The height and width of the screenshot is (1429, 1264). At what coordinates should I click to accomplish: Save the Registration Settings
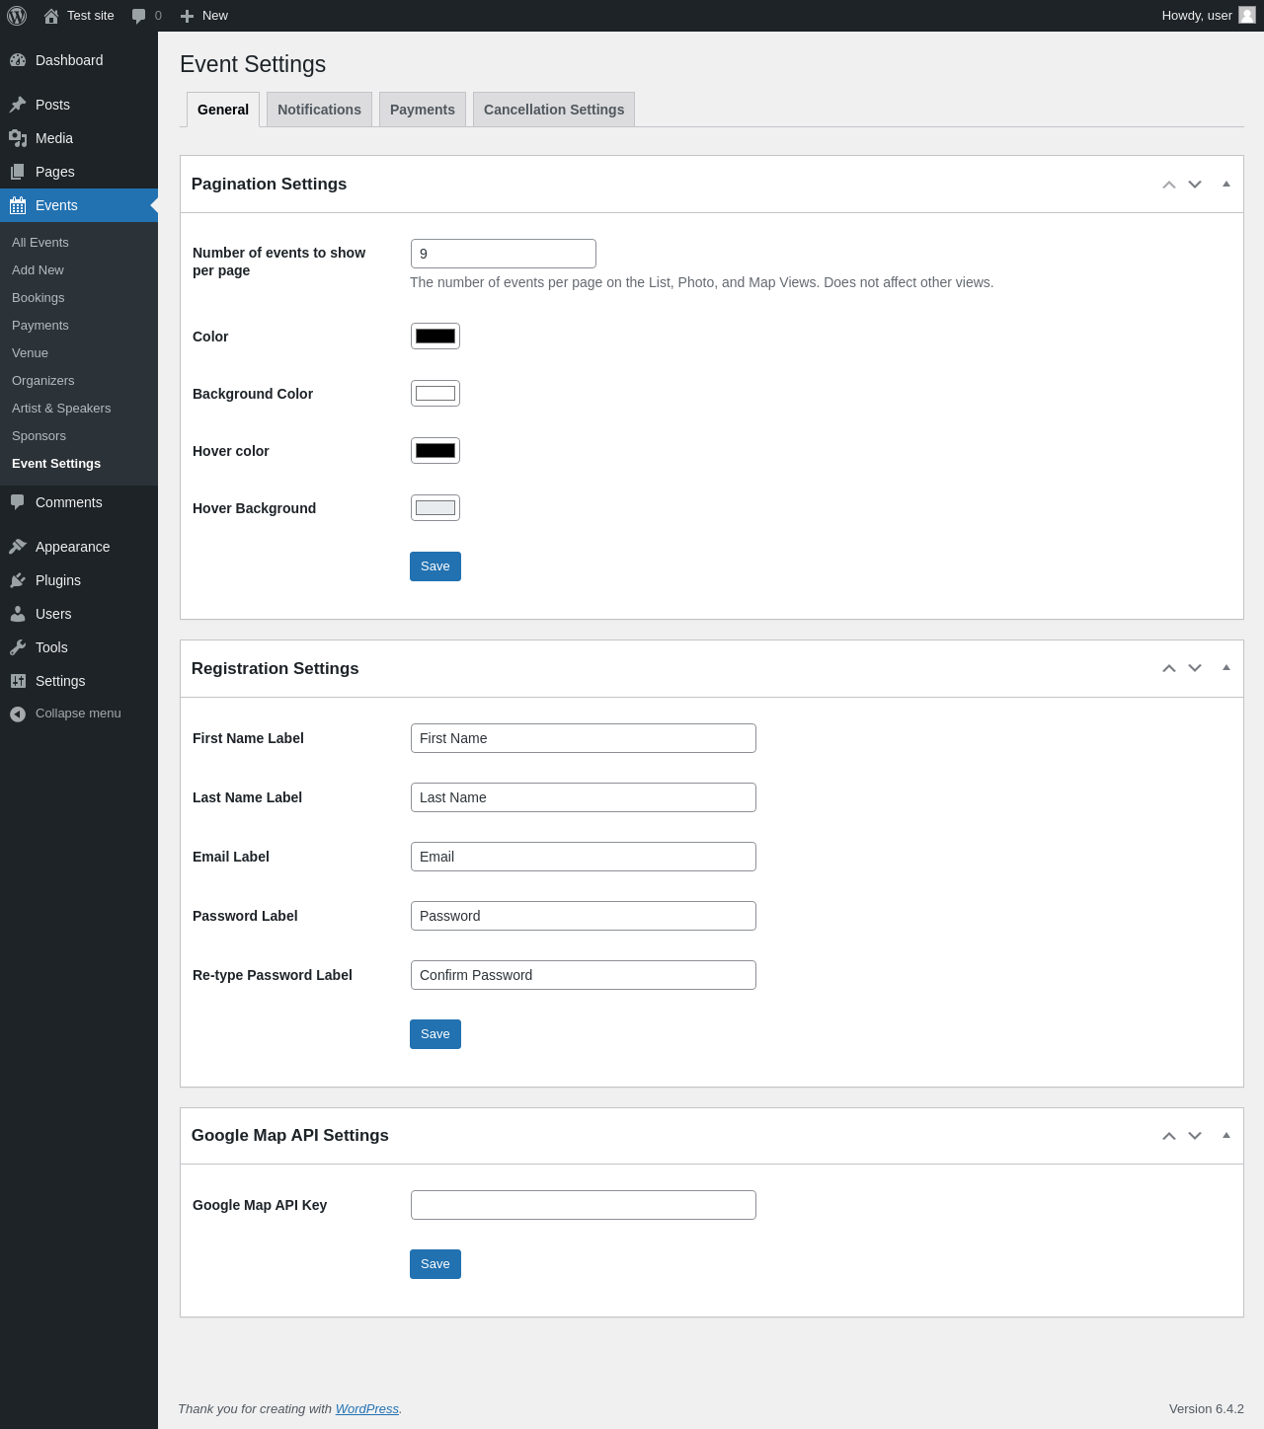coord(435,1034)
